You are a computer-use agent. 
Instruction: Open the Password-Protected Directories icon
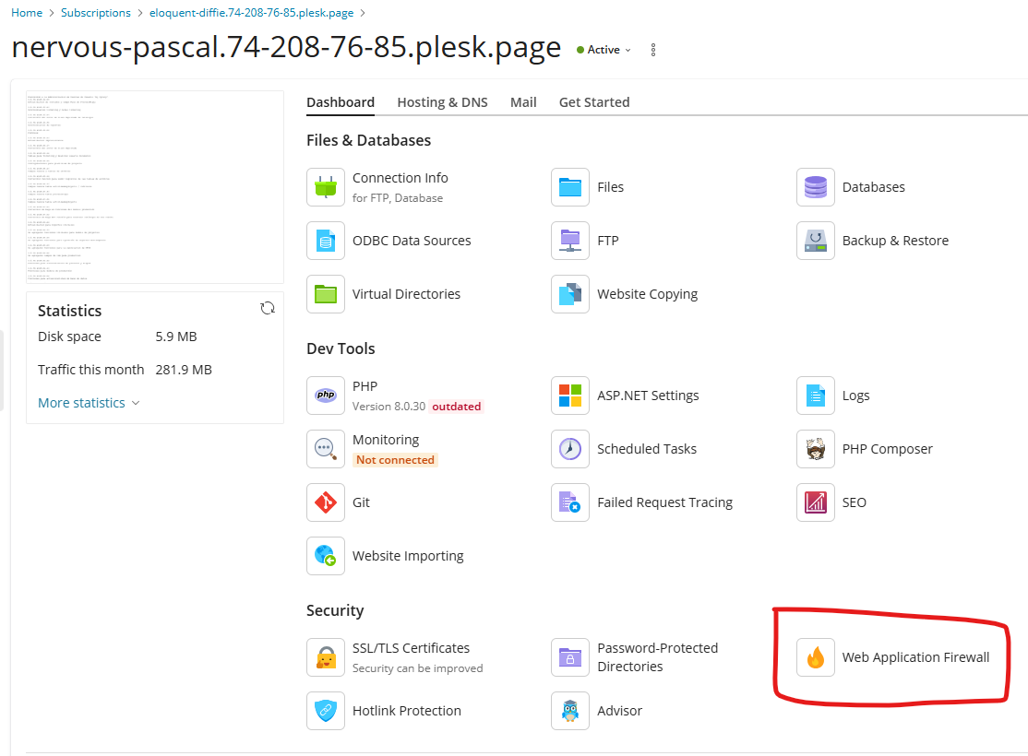[569, 657]
